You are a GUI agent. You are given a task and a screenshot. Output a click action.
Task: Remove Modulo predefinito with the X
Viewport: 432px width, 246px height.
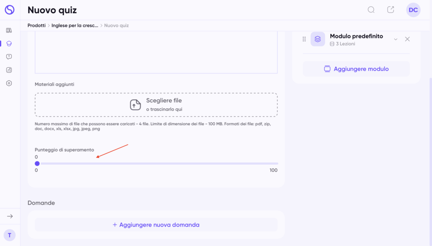tap(407, 39)
